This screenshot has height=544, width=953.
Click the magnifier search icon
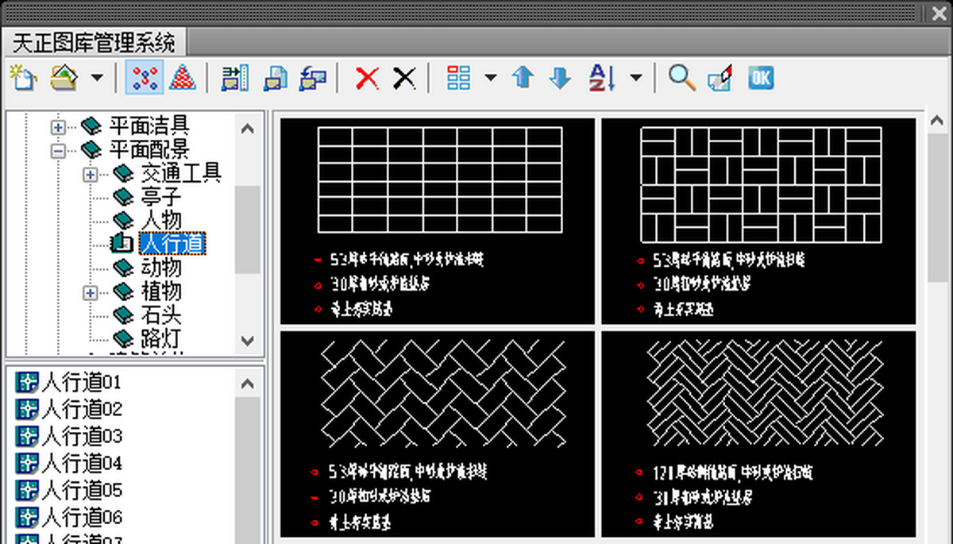click(x=681, y=78)
